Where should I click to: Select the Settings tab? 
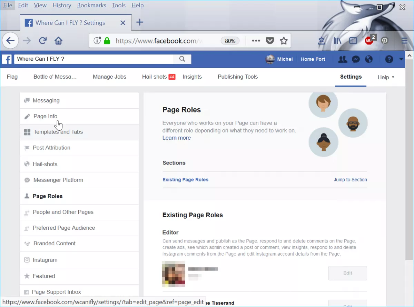click(x=351, y=77)
